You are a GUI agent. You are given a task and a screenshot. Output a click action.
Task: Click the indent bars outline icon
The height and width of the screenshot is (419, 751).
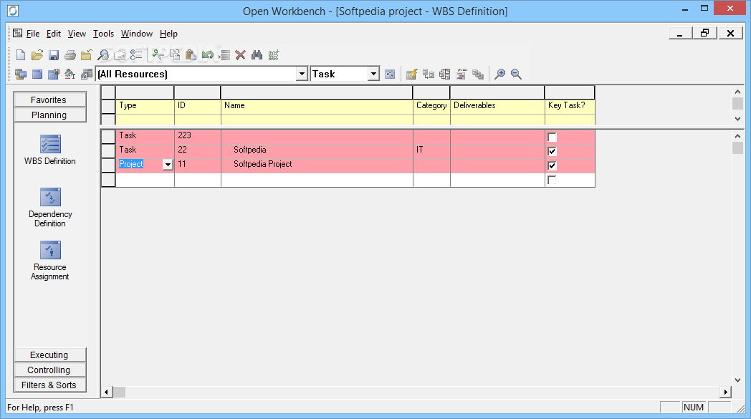click(x=461, y=74)
